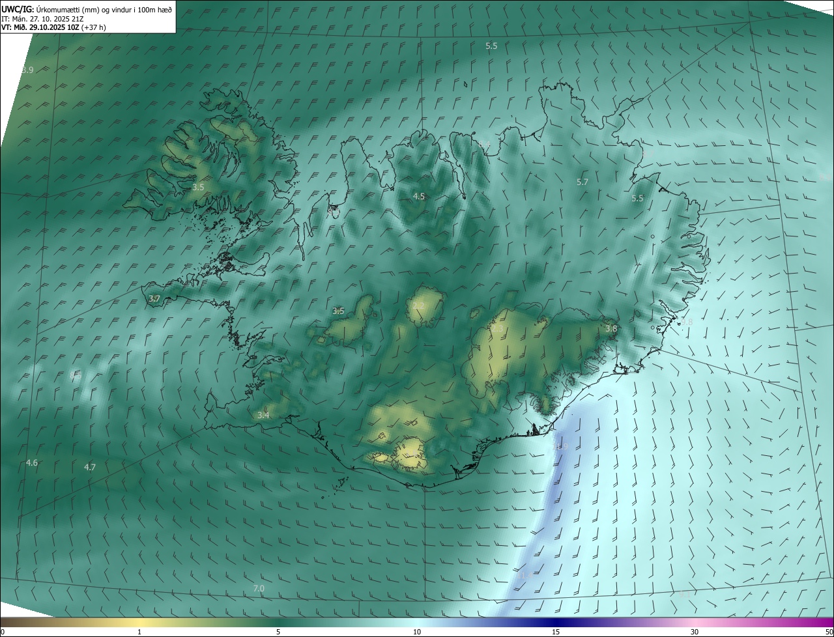The image size is (834, 637).
Task: Select the 1 tick on the color scale
Action: pos(139,632)
